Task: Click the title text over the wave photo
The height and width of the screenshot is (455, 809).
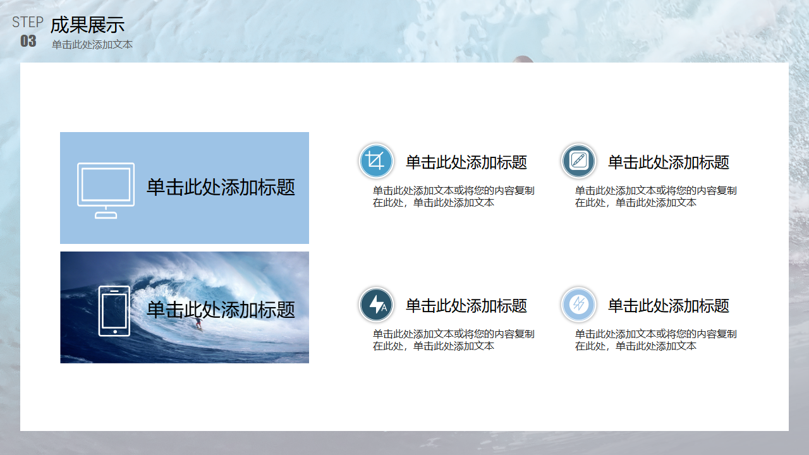Action: point(221,309)
